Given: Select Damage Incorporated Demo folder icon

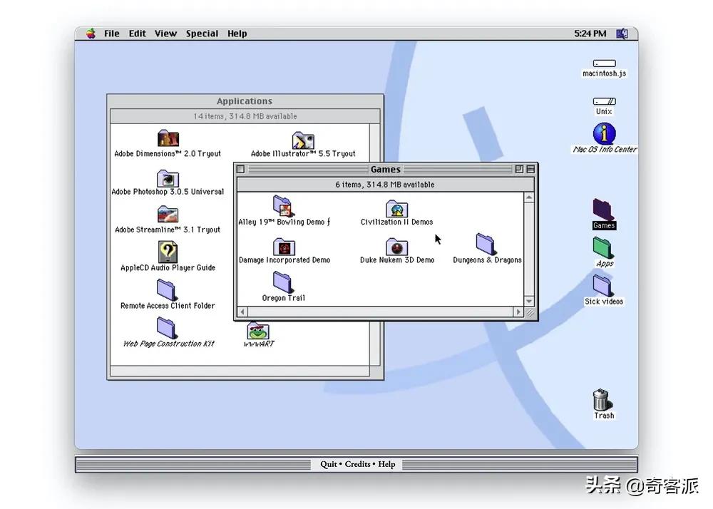Looking at the screenshot, I should tap(284, 247).
